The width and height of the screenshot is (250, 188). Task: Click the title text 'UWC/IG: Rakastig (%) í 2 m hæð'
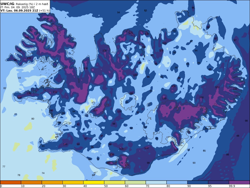click(24, 4)
